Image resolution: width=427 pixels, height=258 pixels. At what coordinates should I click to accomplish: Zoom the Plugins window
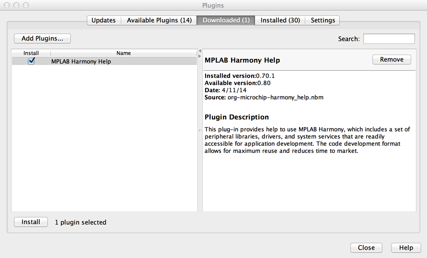click(25, 5)
